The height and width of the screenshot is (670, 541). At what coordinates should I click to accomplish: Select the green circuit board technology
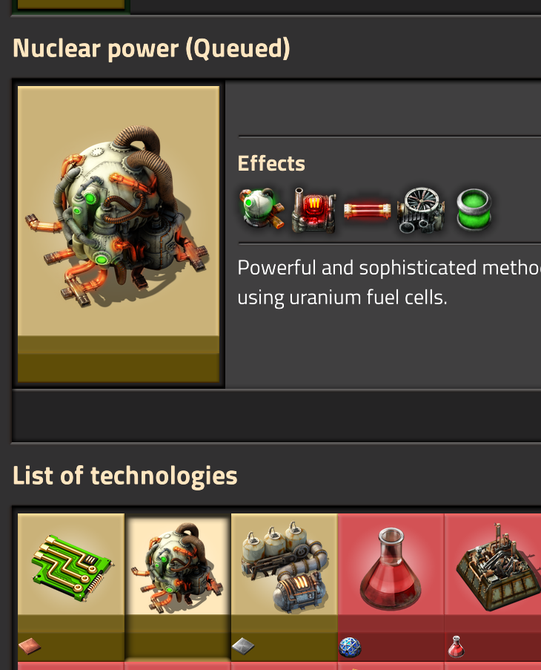(71, 587)
